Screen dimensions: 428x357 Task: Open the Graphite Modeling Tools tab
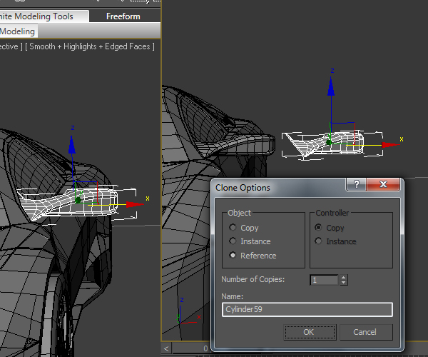[44, 16]
